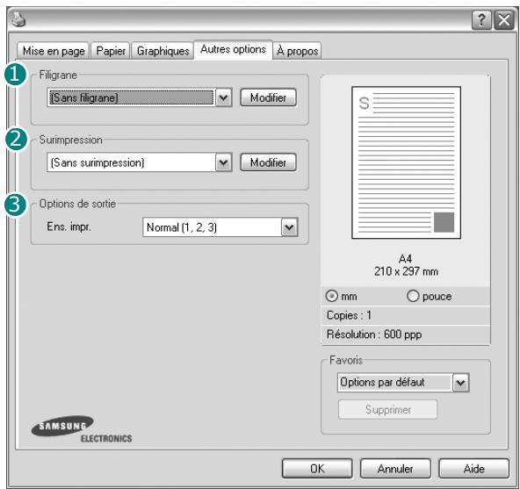Expand the Surimpression dropdown arrow

223,162
